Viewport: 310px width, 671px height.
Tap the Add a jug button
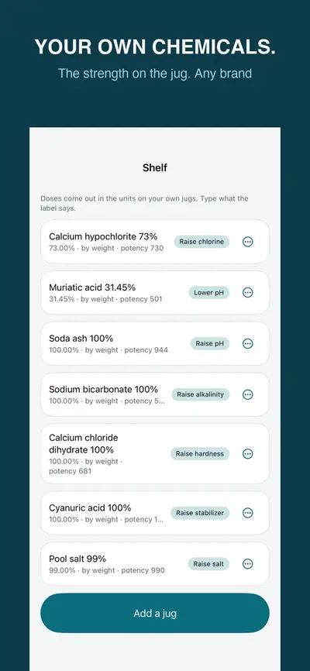coord(155,613)
